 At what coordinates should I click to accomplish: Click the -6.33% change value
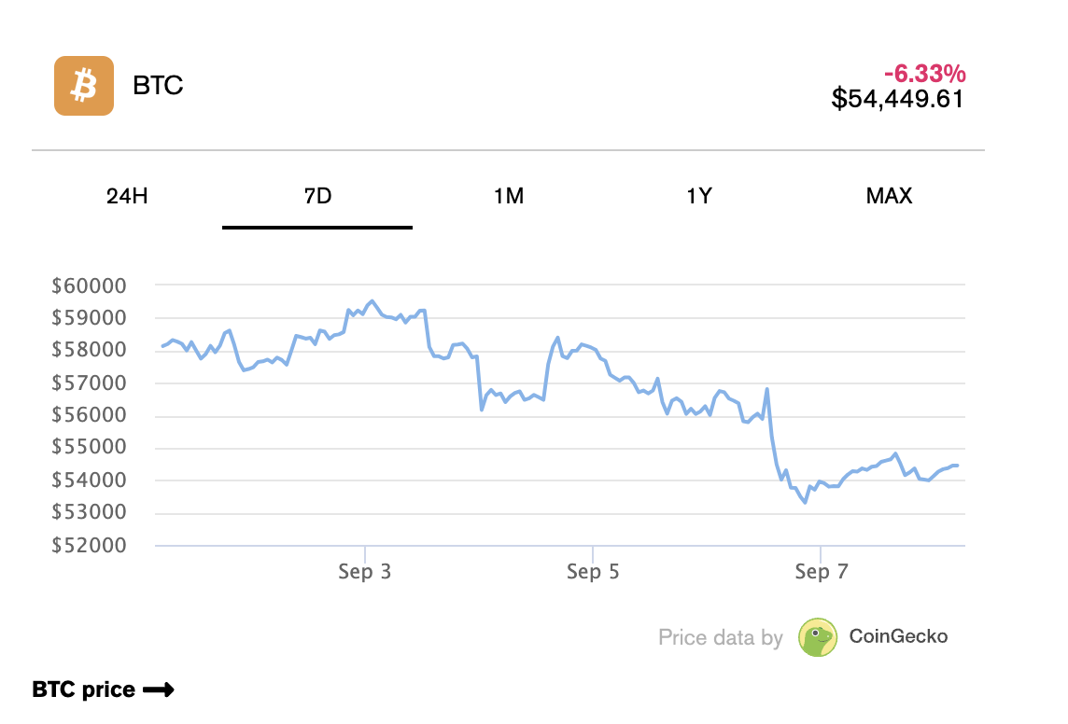924,74
